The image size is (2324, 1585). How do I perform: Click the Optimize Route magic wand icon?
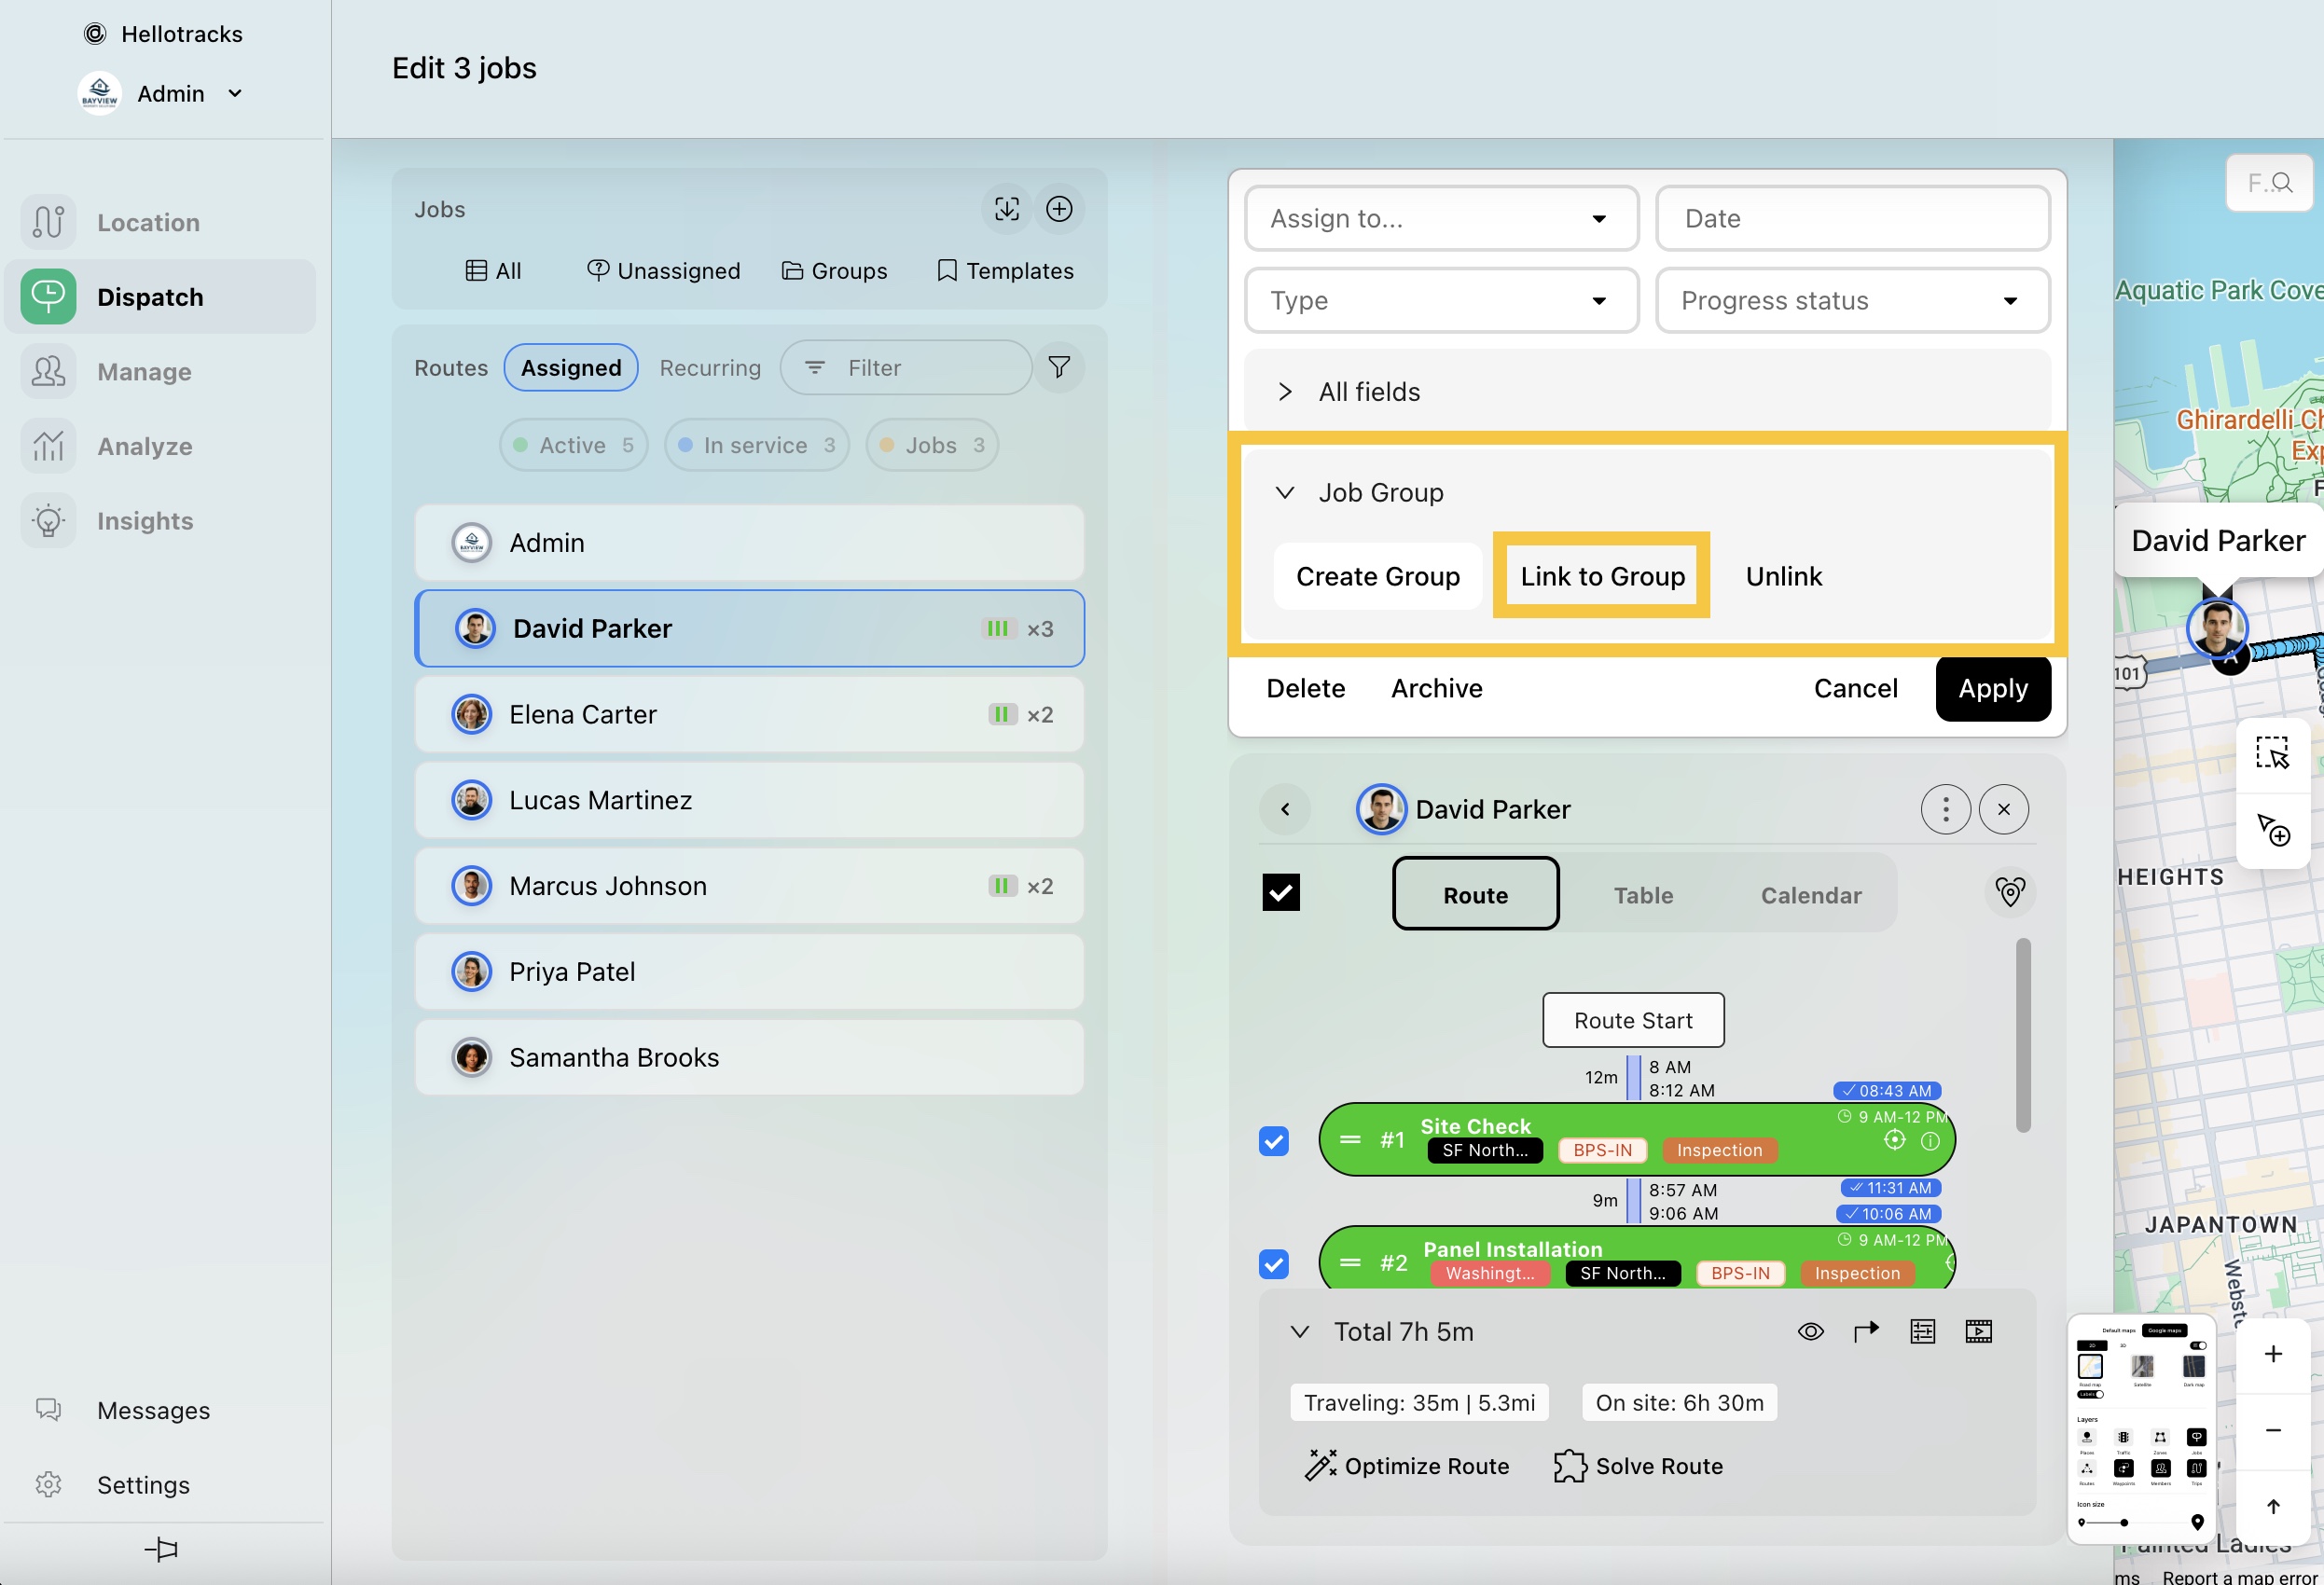click(1320, 1465)
